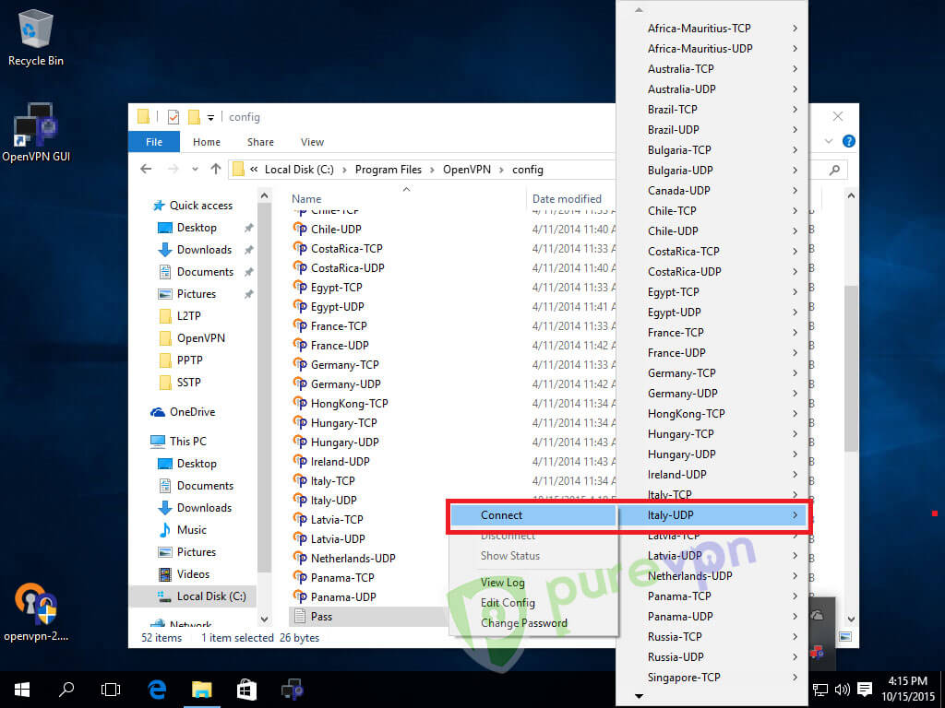Launch Microsoft Edge from the taskbar
Screen dimensions: 945x708
point(157,690)
